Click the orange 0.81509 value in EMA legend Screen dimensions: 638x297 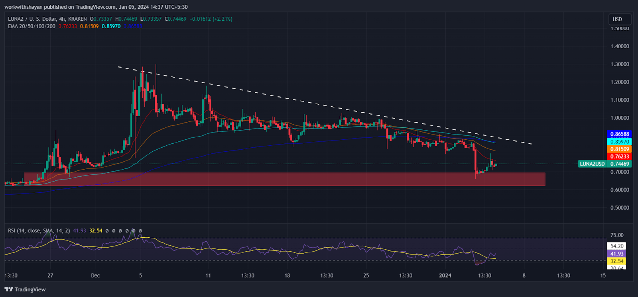click(89, 26)
